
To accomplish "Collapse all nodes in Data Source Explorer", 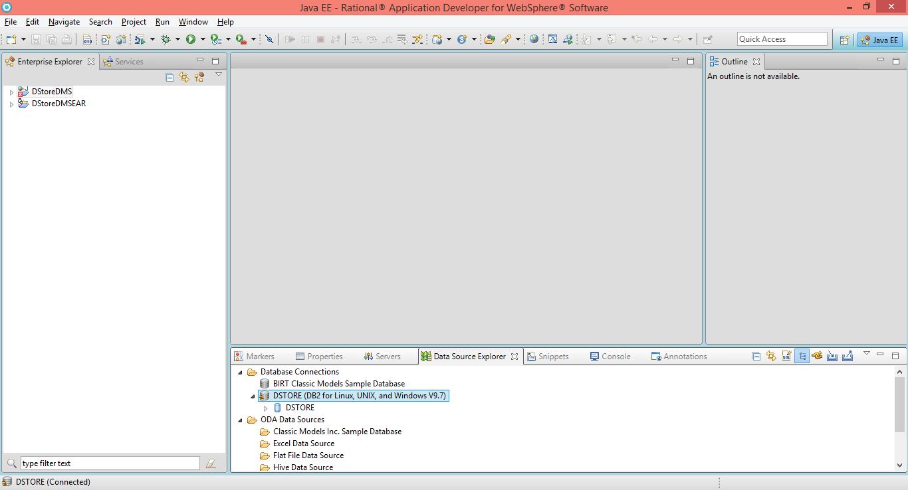I will click(x=756, y=356).
